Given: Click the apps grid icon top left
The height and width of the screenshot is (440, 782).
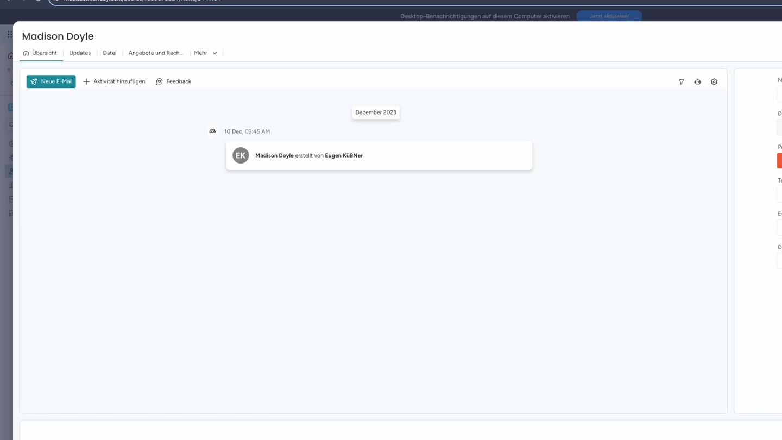Looking at the screenshot, I should [x=10, y=34].
